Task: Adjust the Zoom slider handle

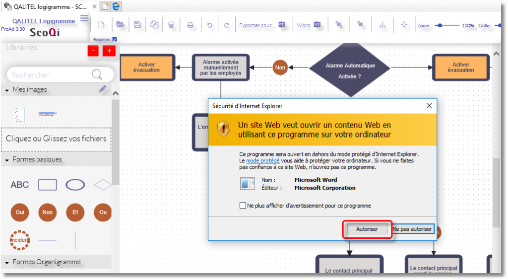Action: tap(440, 25)
